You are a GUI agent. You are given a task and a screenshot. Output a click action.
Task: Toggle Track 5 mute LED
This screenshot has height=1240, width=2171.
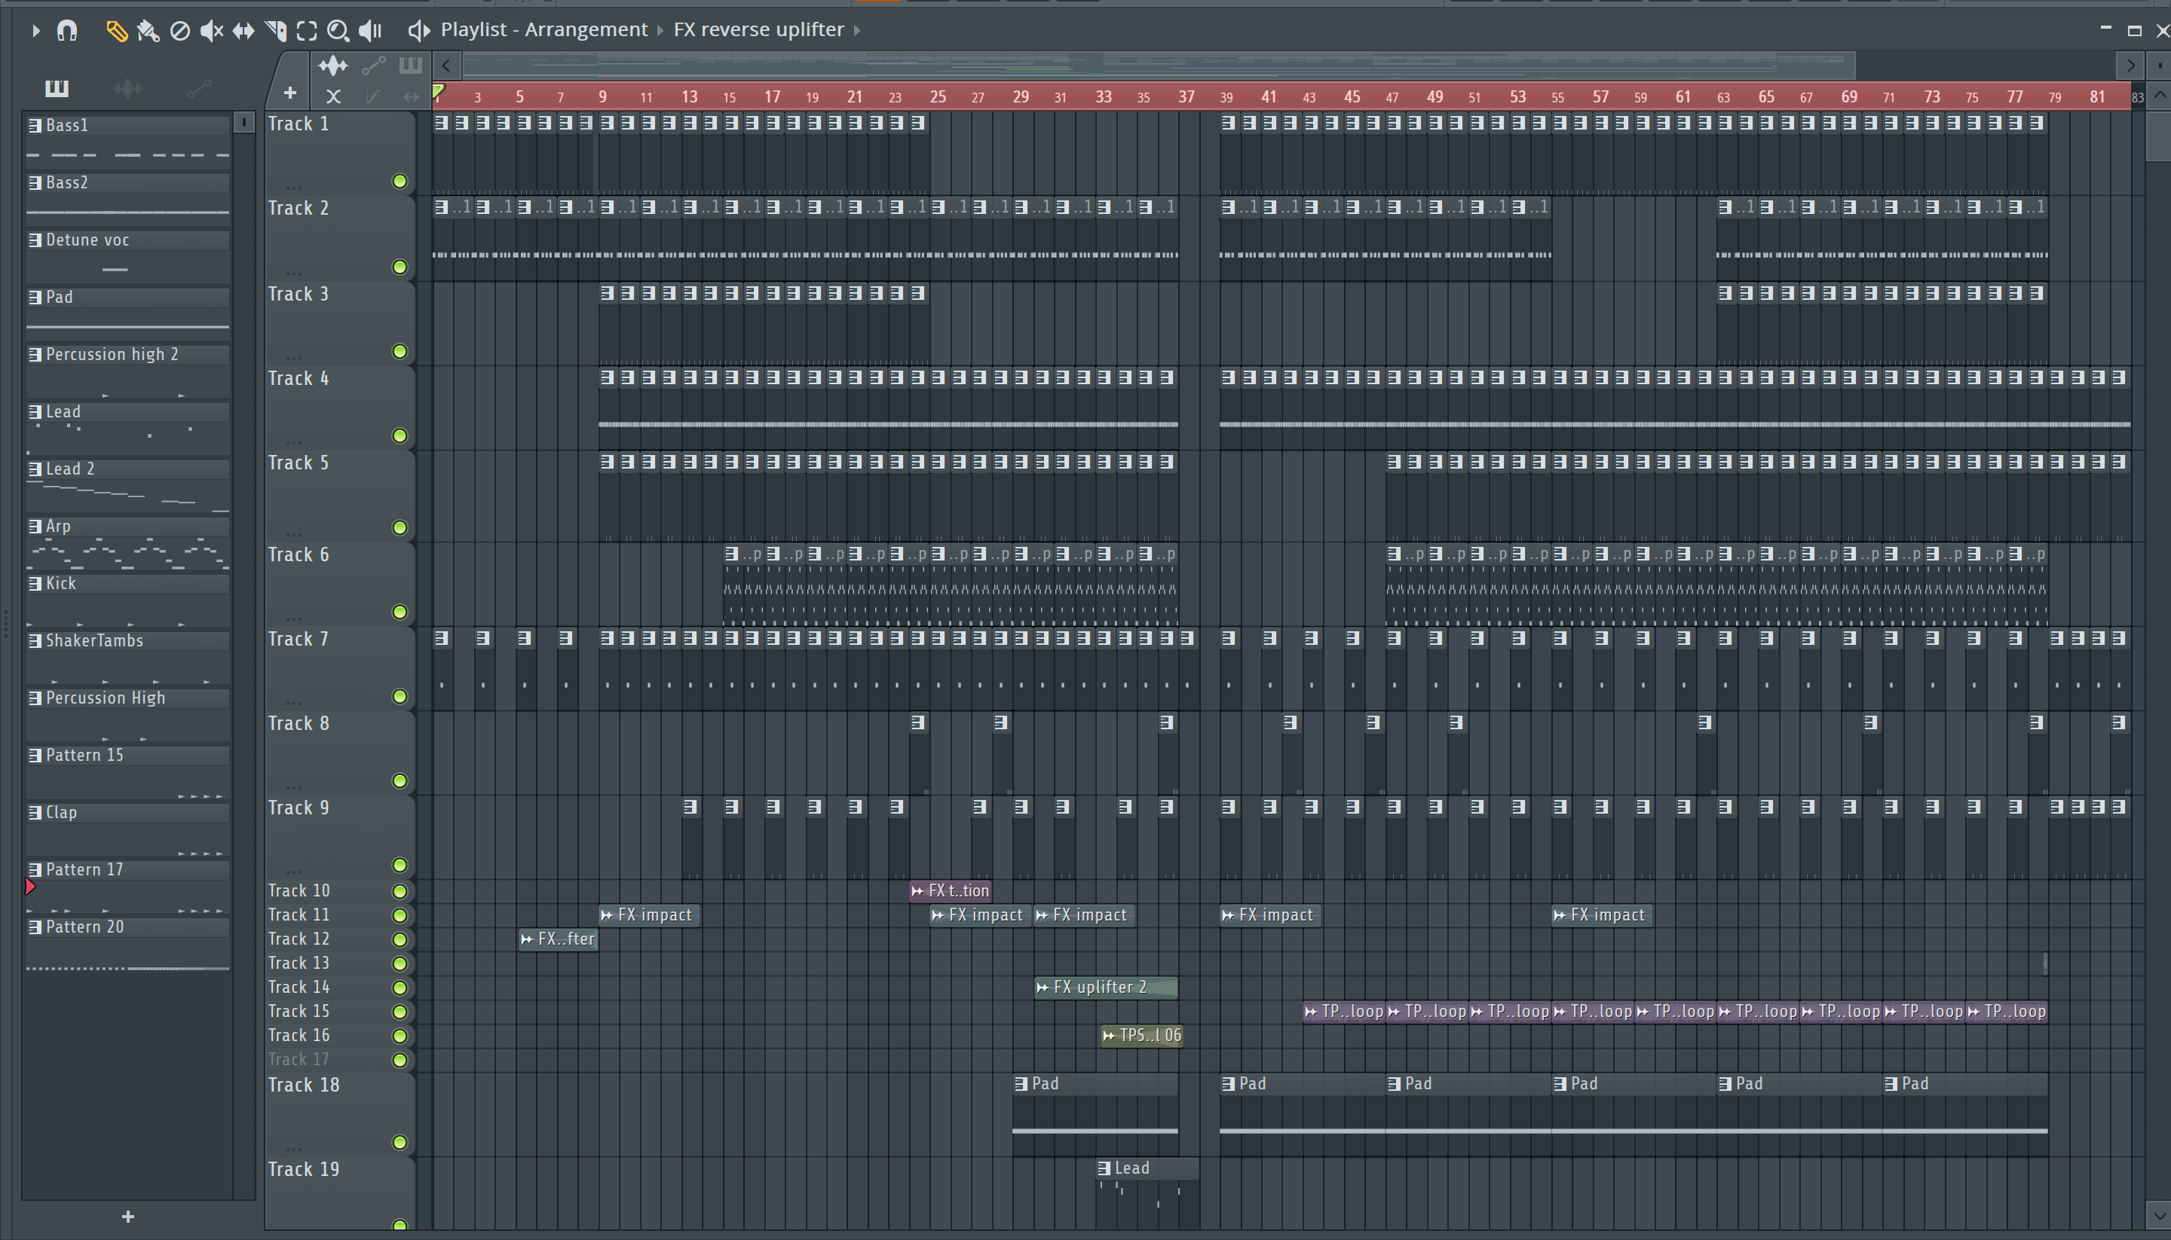[400, 528]
